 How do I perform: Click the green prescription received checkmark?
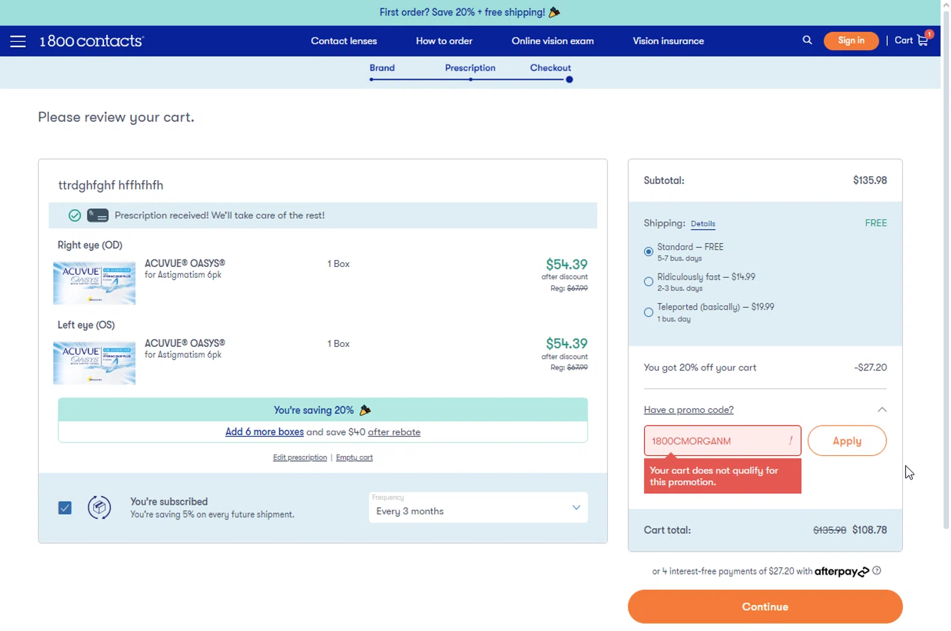pos(75,216)
